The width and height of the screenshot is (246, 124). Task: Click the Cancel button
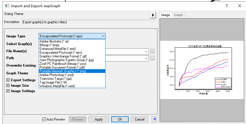pos(139,119)
